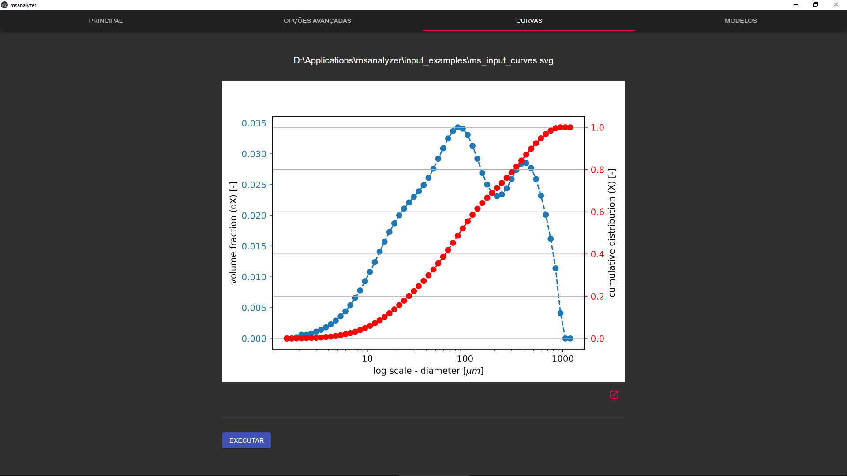Viewport: 847px width, 476px height.
Task: Open the chart in external viewer icon
Action: point(614,395)
